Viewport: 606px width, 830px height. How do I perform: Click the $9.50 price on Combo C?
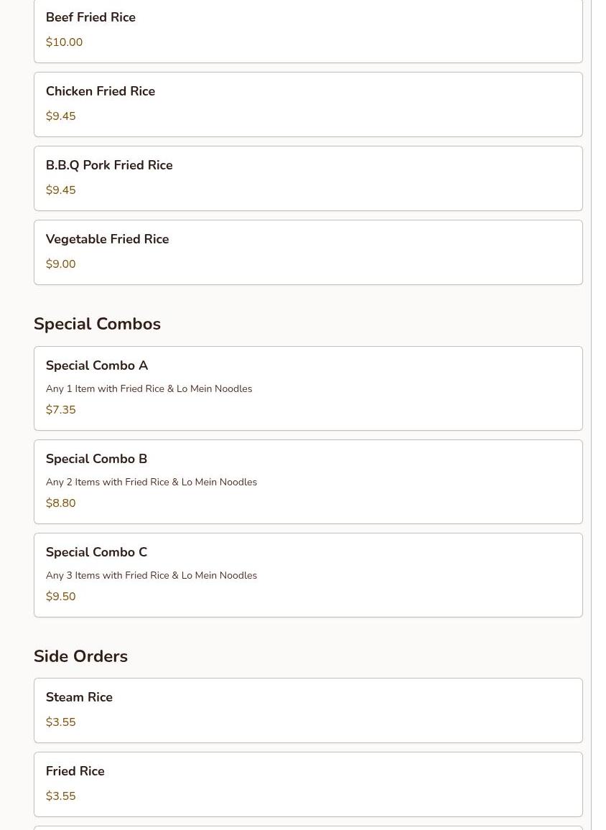point(61,597)
